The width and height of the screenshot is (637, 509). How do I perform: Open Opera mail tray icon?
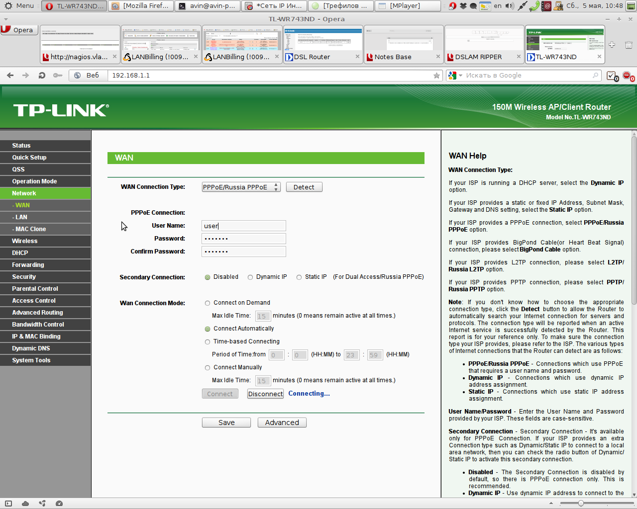click(452, 6)
